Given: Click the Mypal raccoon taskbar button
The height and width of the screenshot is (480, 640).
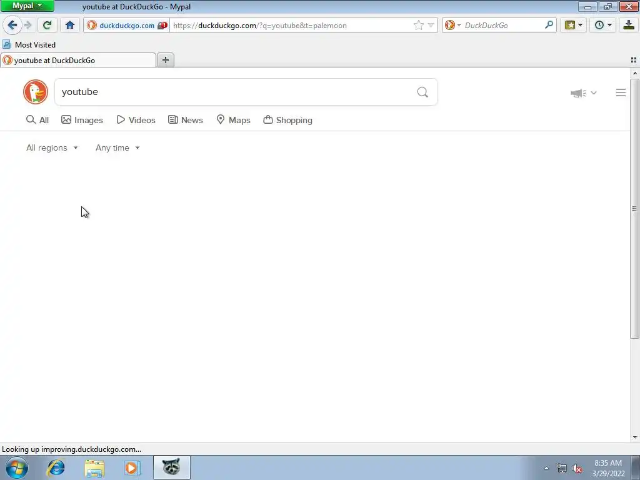Looking at the screenshot, I should pyautogui.click(x=171, y=467).
